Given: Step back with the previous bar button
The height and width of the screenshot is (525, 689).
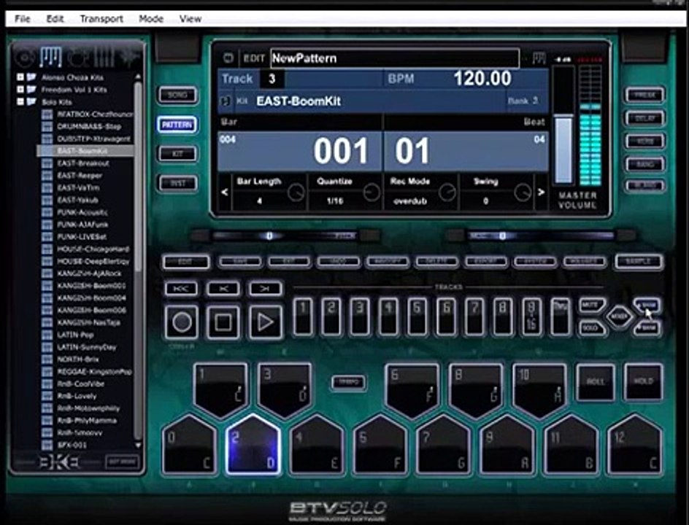Looking at the screenshot, I should coord(223,289).
